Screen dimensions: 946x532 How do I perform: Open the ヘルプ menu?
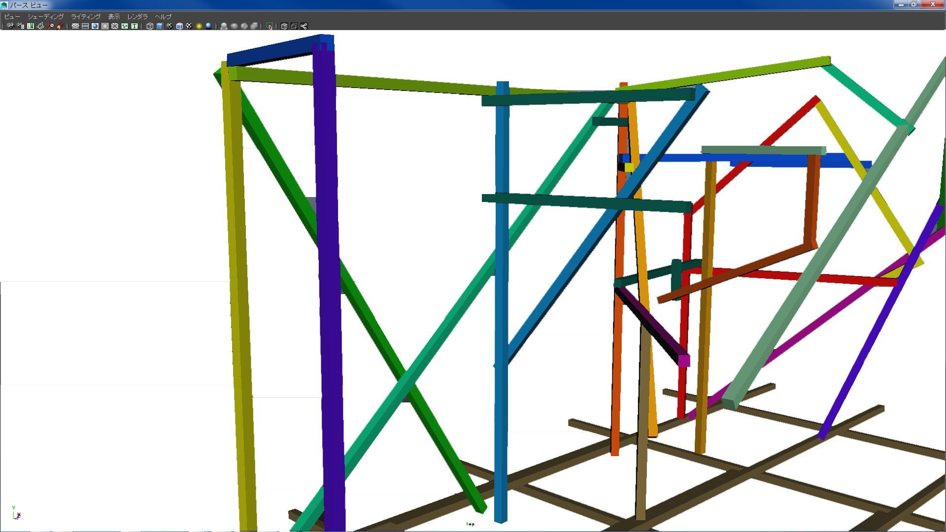pyautogui.click(x=163, y=17)
